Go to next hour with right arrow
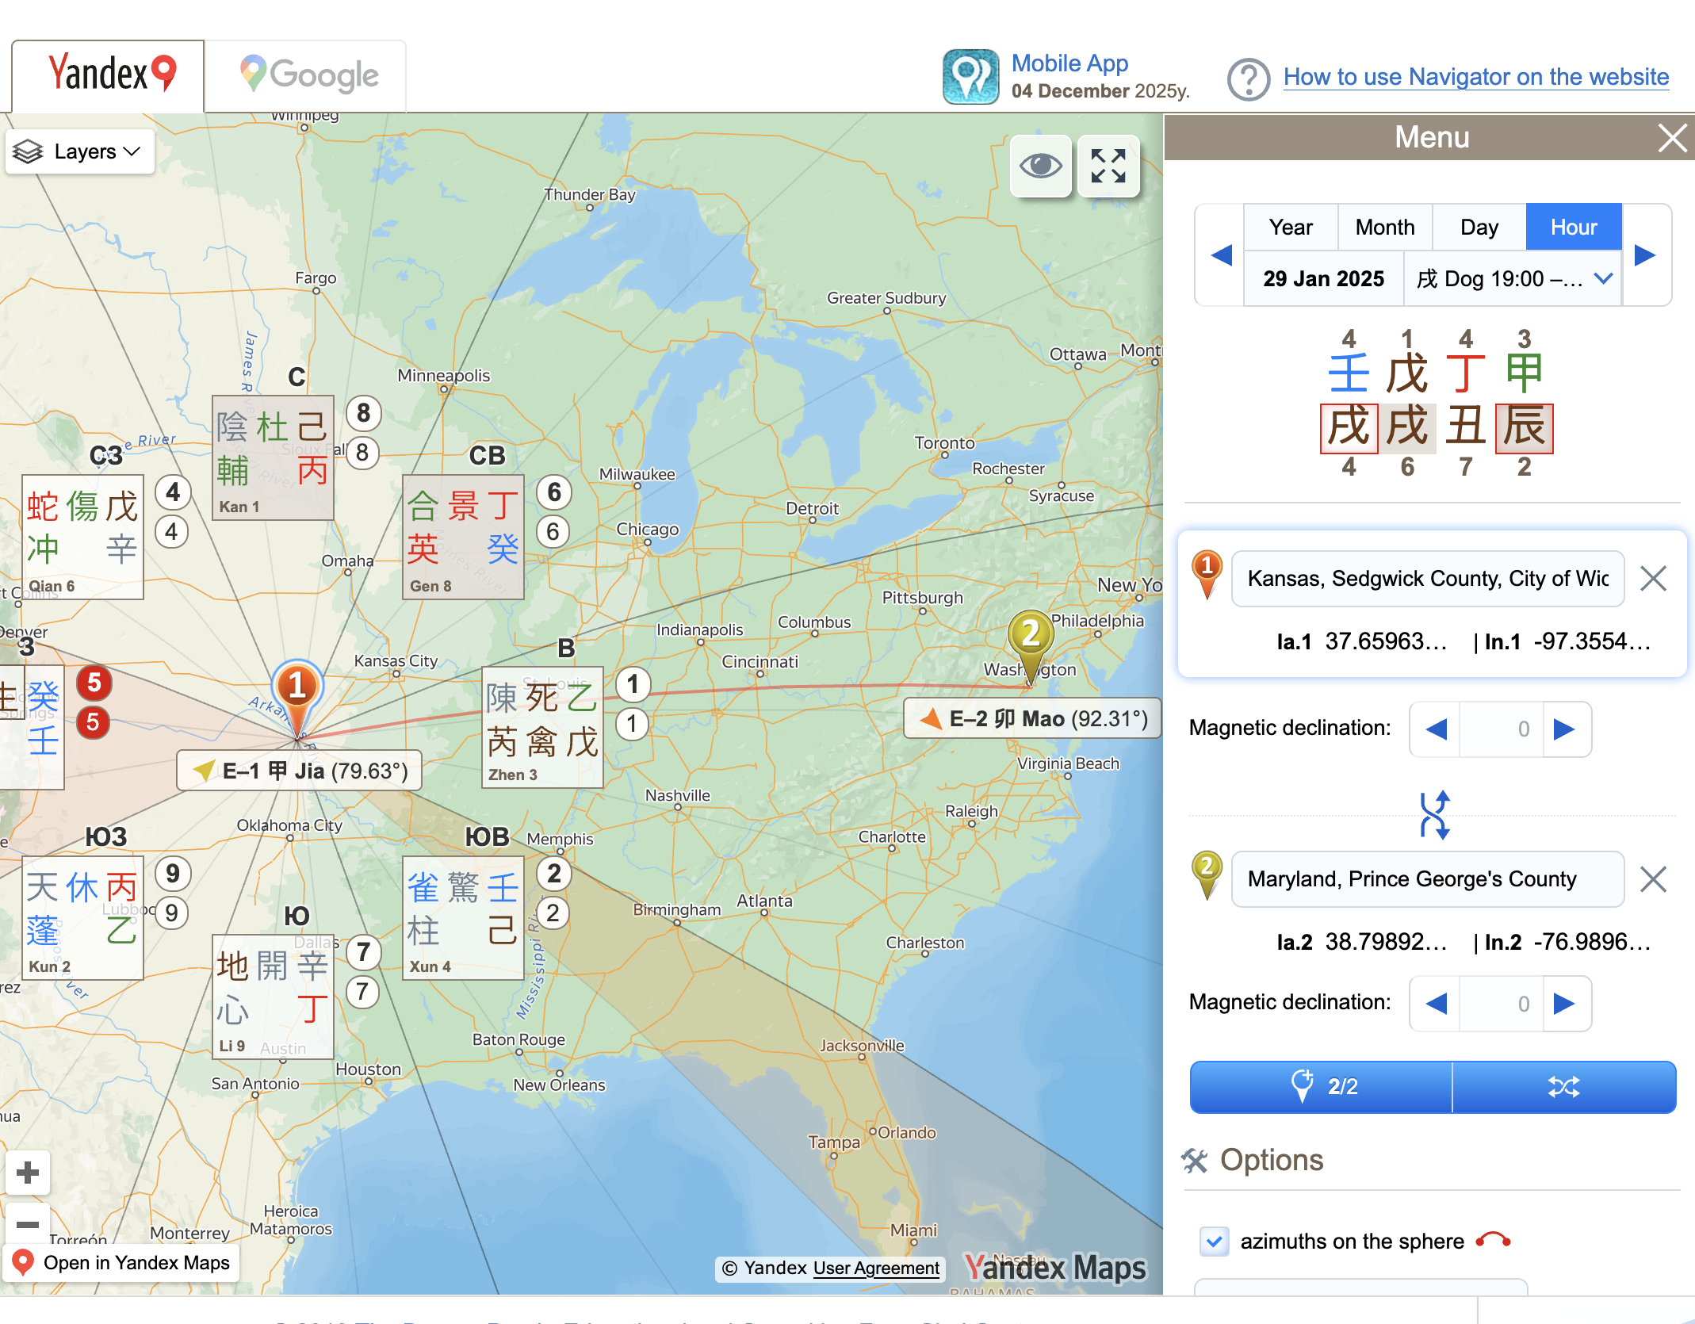1695x1324 pixels. click(x=1646, y=255)
